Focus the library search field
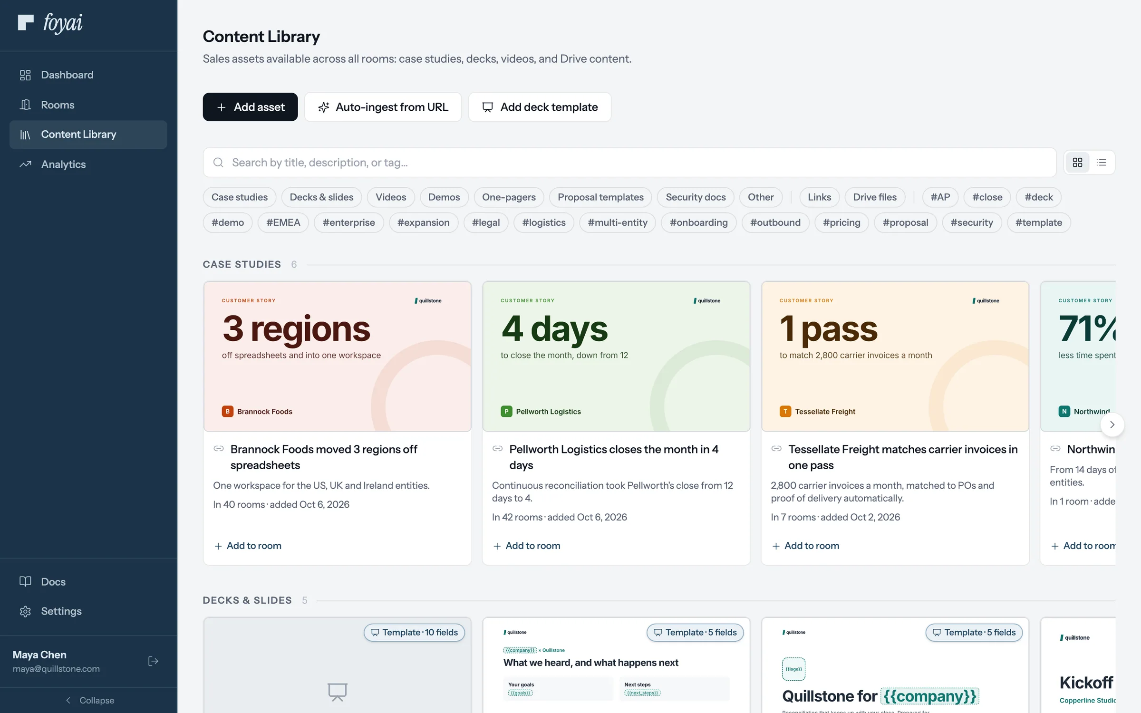The width and height of the screenshot is (1141, 713). [629, 163]
